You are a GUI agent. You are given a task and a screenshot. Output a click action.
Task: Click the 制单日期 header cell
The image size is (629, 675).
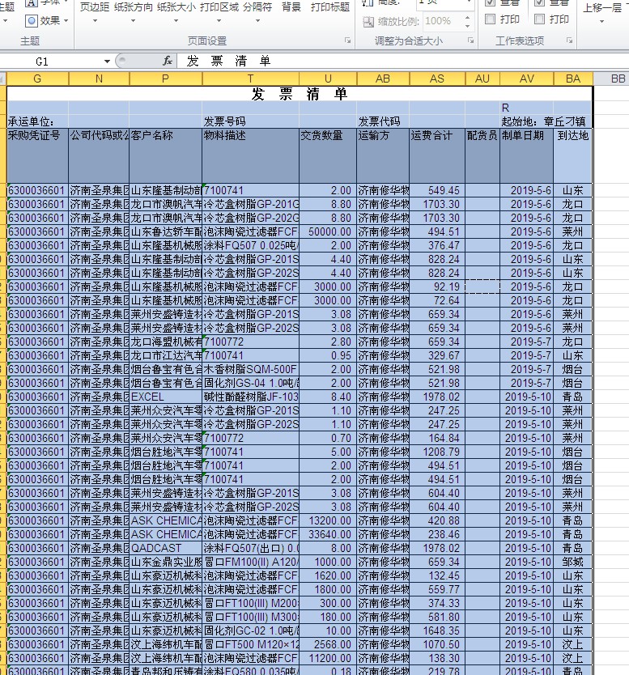527,155
